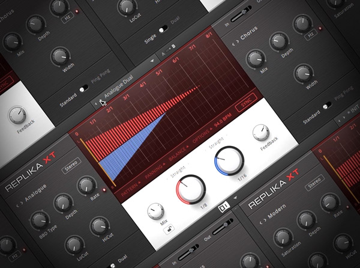
Task: Open dropdown arrow beside the NI logo
Action: click(x=235, y=198)
